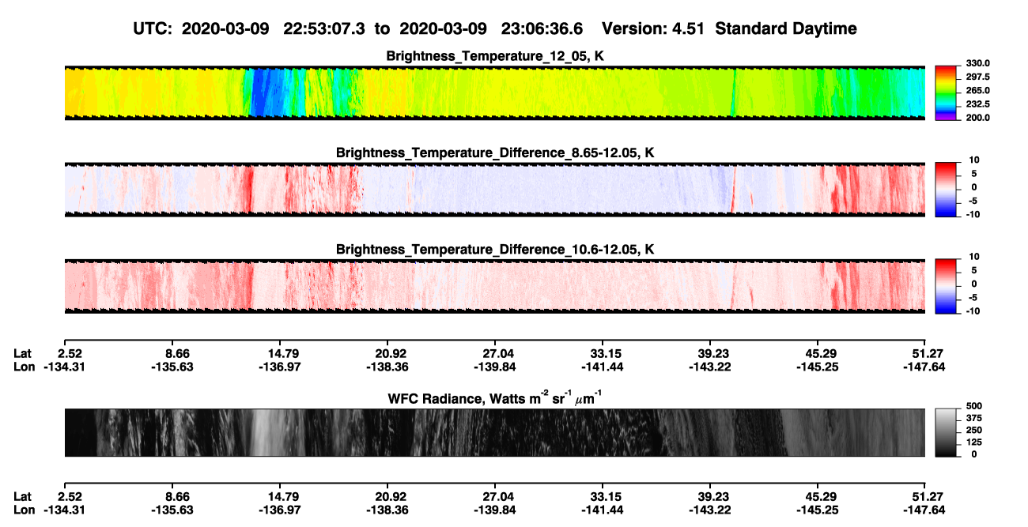Click the WFC Radiance panel title
Screen dimensions: 1028x527
[495, 398]
